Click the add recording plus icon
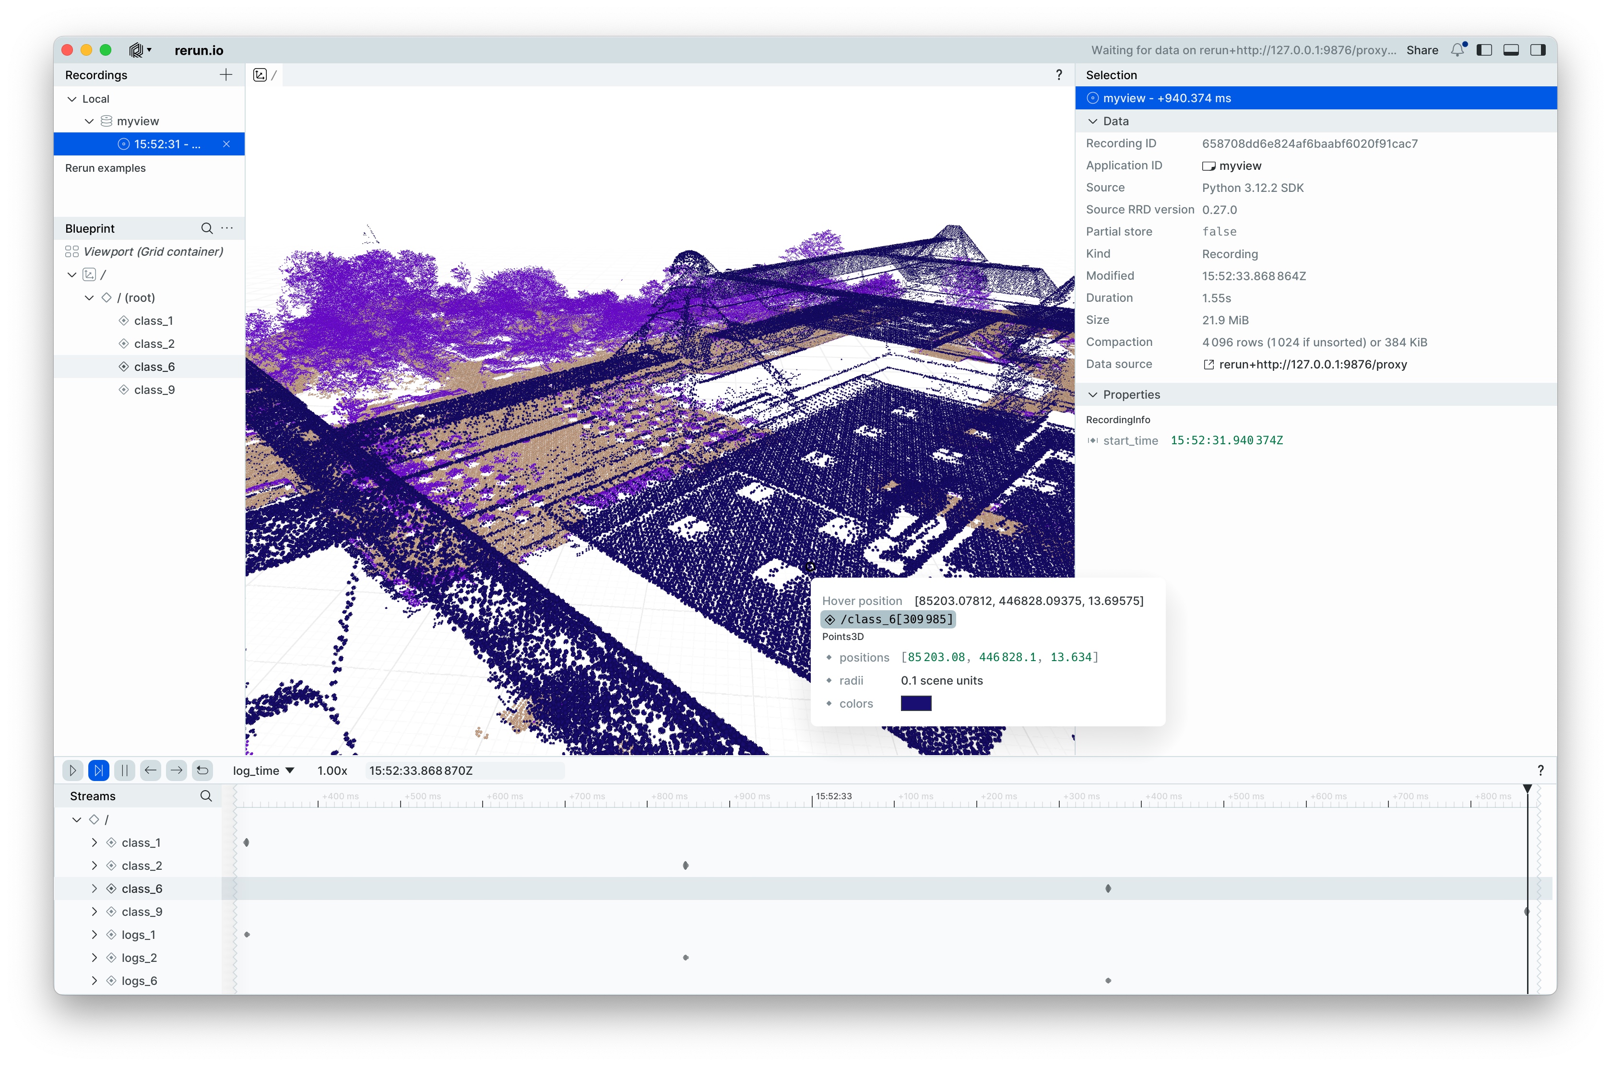This screenshot has height=1066, width=1611. (226, 75)
